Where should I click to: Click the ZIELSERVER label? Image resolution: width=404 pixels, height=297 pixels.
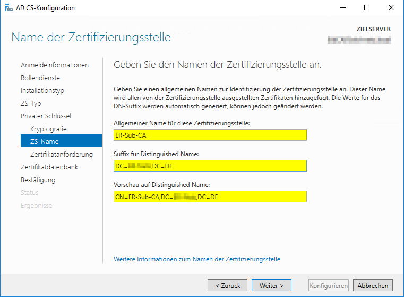[374, 29]
